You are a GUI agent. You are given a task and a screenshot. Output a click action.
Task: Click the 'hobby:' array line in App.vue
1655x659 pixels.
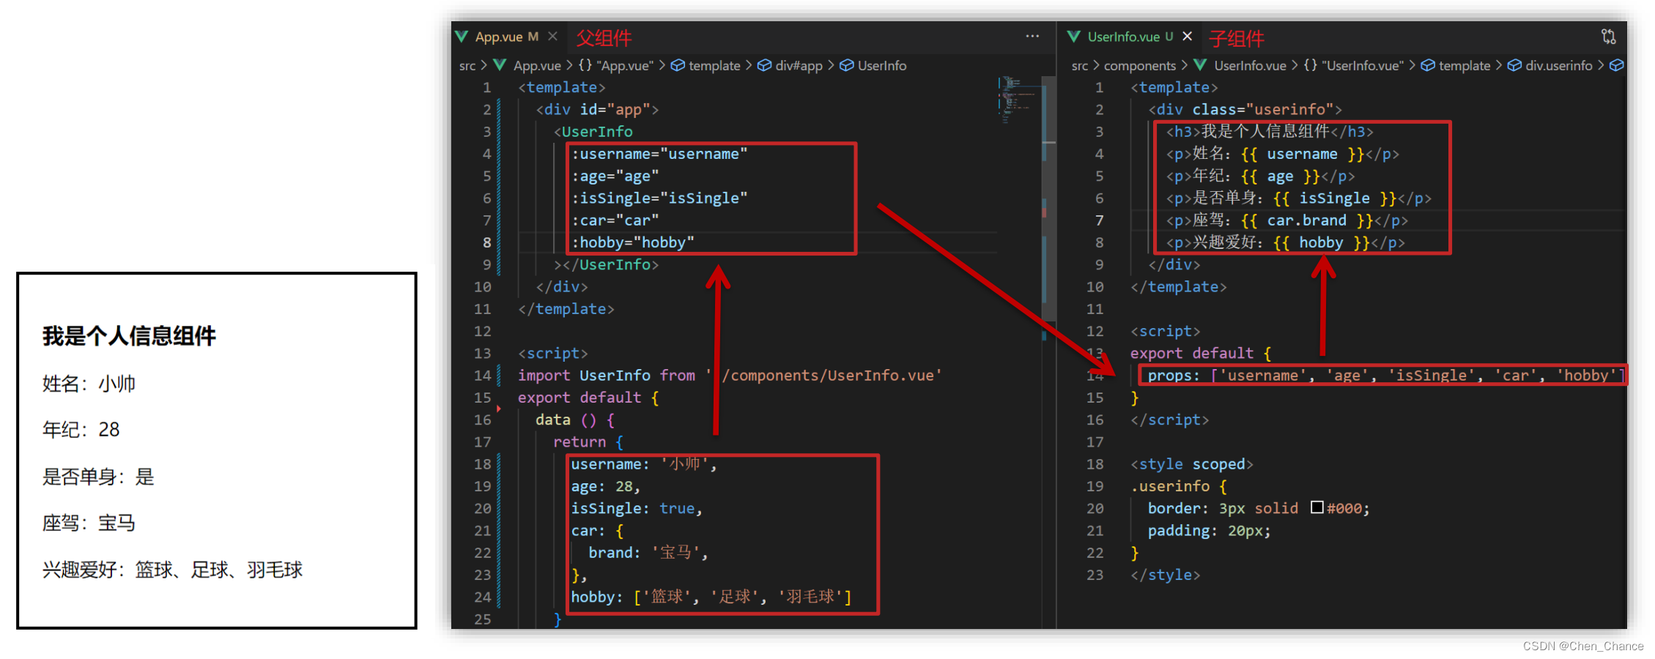711,597
